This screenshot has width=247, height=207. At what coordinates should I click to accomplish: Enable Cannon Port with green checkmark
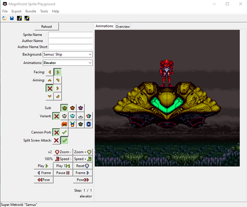(64, 132)
